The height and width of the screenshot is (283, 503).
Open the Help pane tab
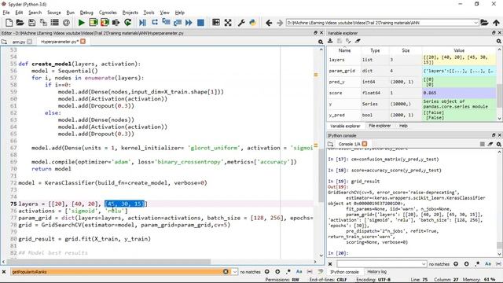[x=403, y=126]
